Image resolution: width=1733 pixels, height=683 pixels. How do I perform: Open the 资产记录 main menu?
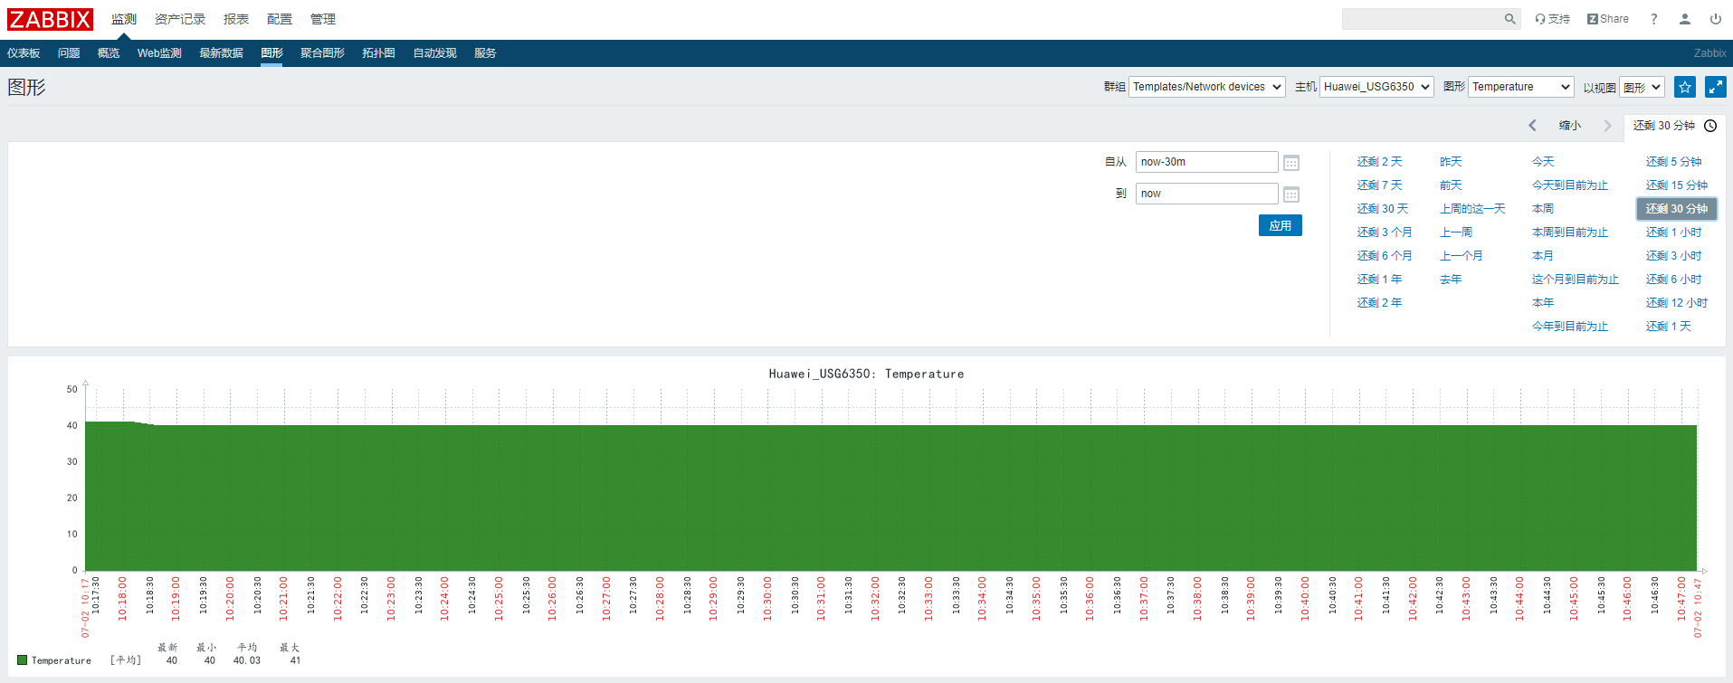point(180,19)
